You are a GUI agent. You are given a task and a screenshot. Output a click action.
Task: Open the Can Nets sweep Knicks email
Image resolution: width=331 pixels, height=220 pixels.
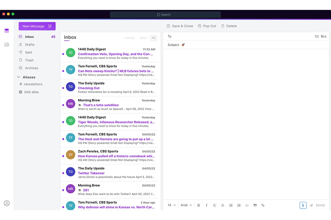(109, 71)
